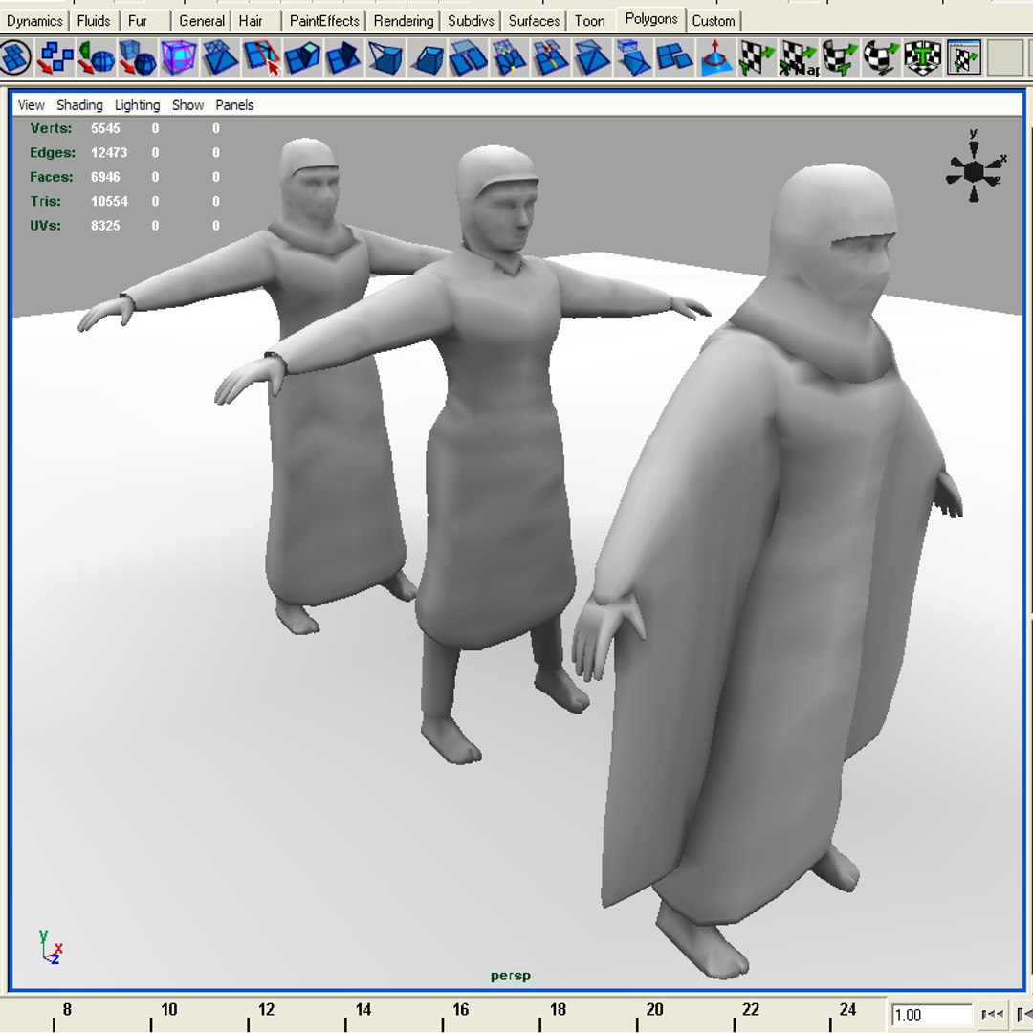Open the viewport View menu
The height and width of the screenshot is (1033, 1033).
31,105
